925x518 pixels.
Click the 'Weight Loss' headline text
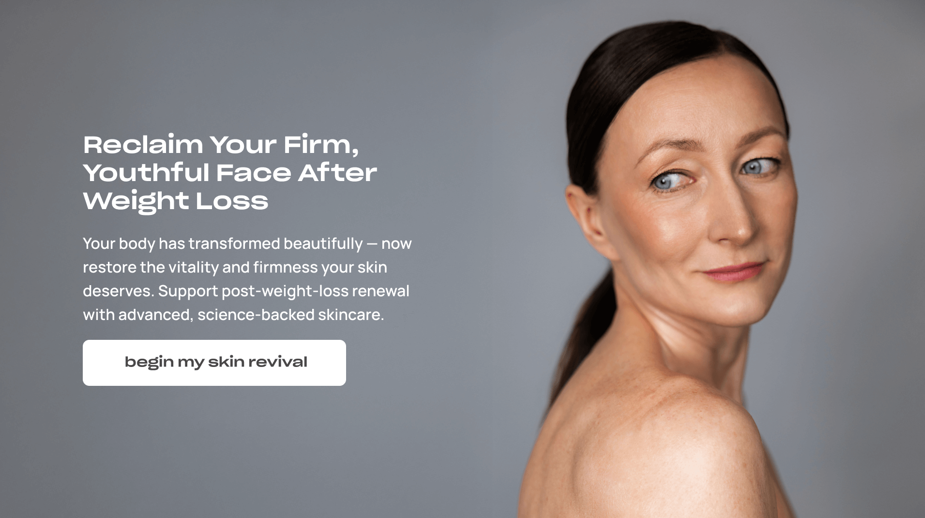(x=176, y=201)
